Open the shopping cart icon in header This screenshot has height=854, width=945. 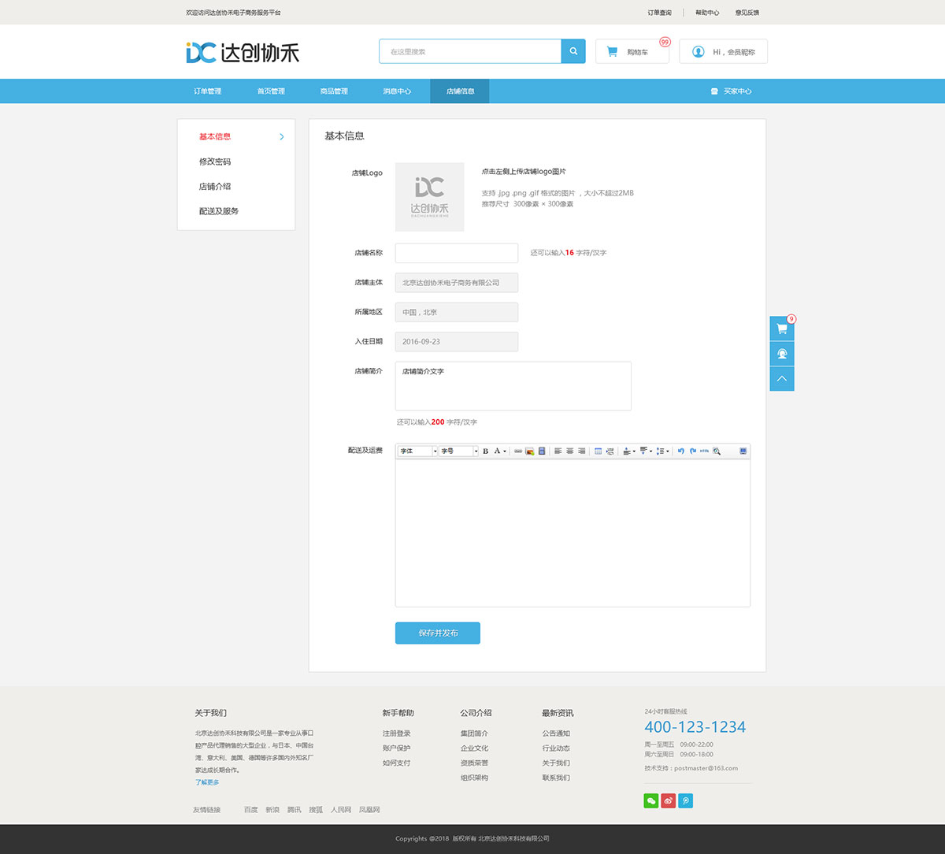click(x=612, y=50)
